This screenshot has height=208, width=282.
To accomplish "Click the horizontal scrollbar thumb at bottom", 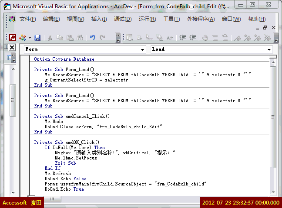I will [52, 199].
